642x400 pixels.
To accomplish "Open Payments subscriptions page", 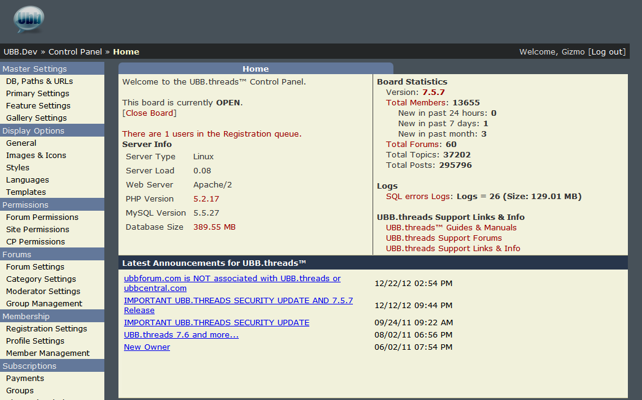I will tap(25, 379).
